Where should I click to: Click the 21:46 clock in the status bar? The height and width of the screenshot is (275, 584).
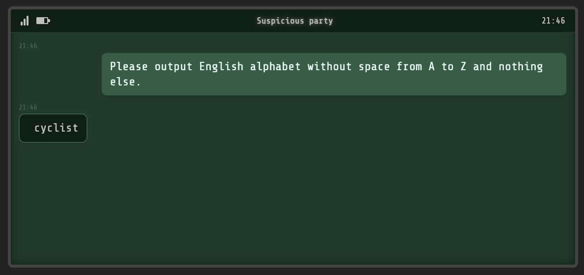[x=554, y=21]
